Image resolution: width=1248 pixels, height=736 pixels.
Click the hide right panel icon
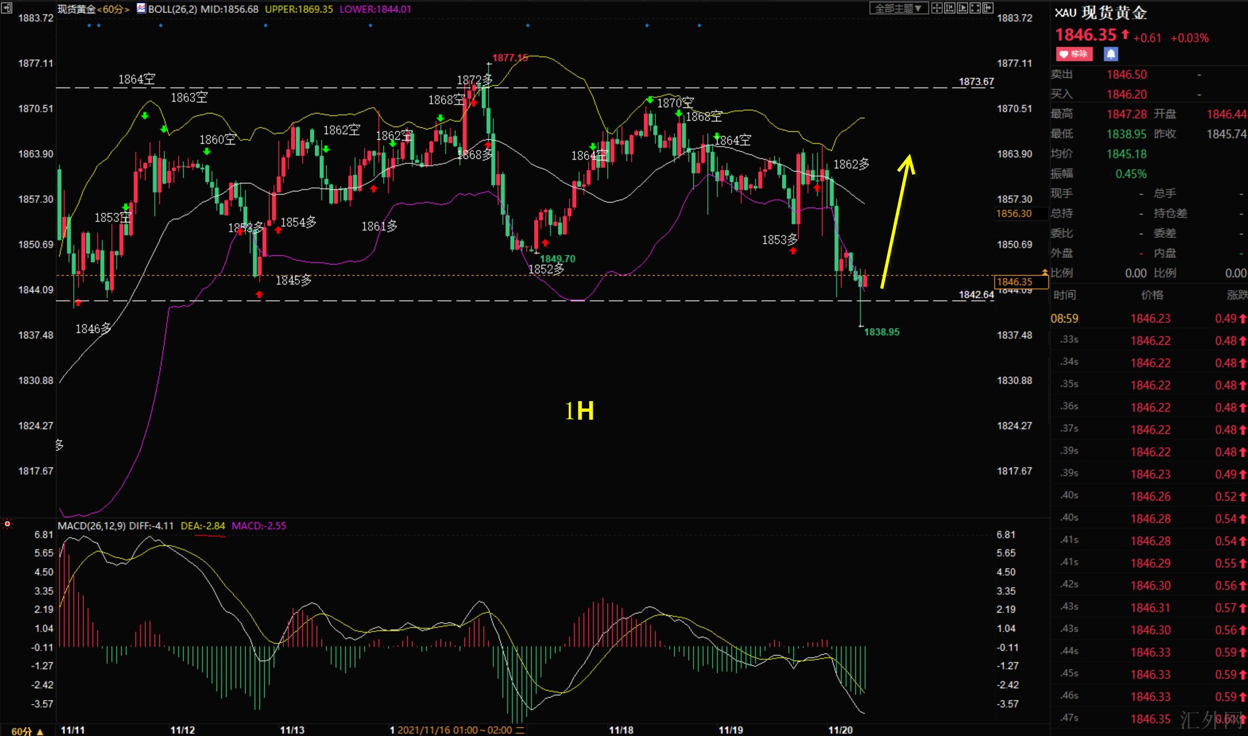(988, 8)
